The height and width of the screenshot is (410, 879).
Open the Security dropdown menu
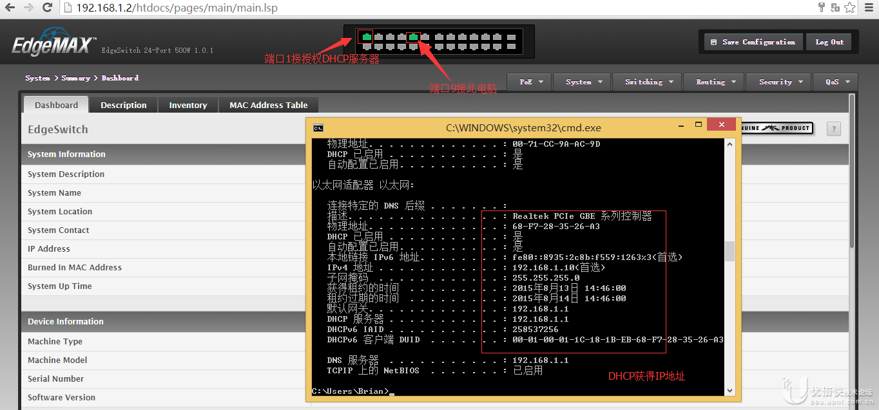[x=779, y=82]
